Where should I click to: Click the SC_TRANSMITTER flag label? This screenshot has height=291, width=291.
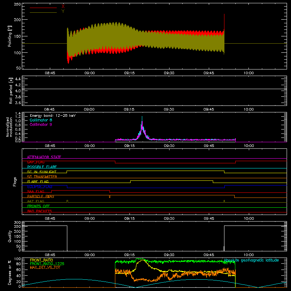coord(42,177)
